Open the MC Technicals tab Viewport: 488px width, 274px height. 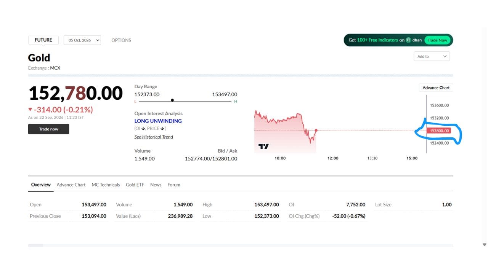pyautogui.click(x=106, y=185)
